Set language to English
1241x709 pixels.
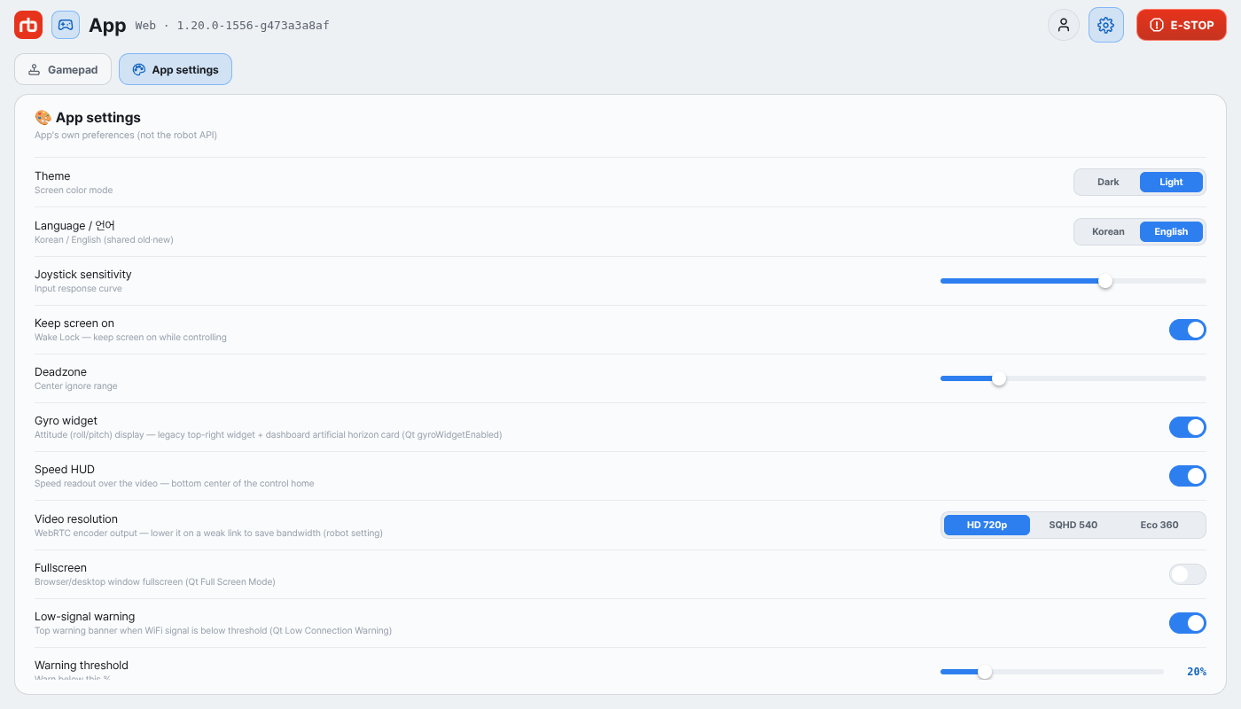click(1171, 231)
